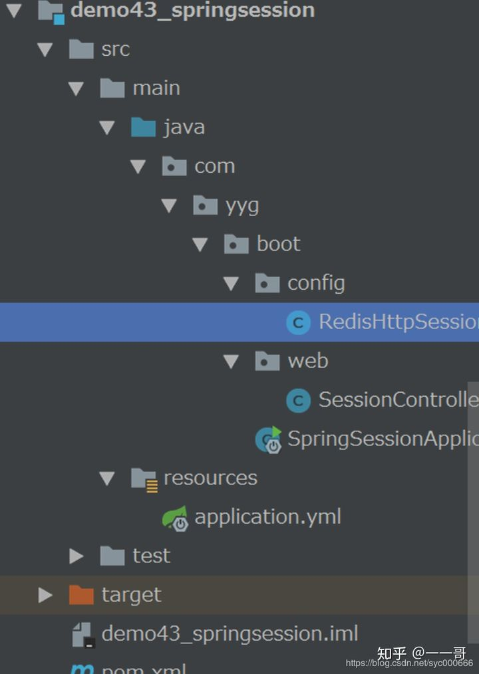Viewport: 479px width, 674px height.
Task: Click the class icon beside SessionController
Action: 297,400
